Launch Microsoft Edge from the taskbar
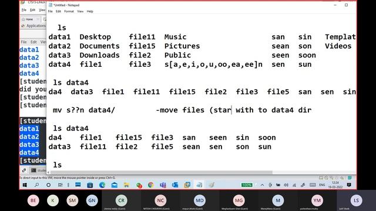 point(102,185)
